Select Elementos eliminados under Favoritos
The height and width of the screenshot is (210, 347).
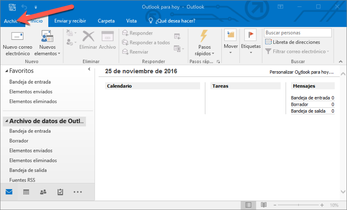(x=33, y=101)
